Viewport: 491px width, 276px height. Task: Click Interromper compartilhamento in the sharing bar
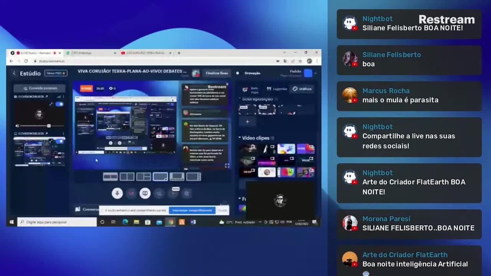click(192, 210)
